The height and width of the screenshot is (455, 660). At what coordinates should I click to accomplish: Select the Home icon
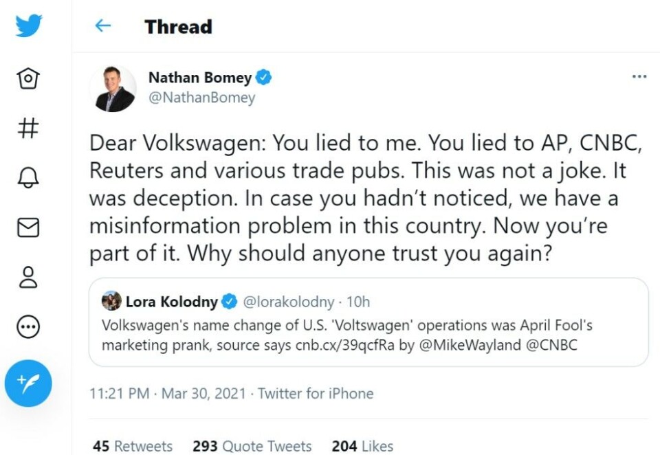coord(27,78)
